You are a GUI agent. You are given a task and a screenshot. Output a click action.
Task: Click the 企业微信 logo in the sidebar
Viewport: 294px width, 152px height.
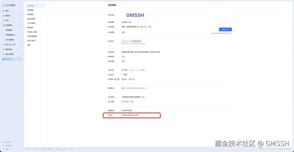pyautogui.click(x=9, y=5)
